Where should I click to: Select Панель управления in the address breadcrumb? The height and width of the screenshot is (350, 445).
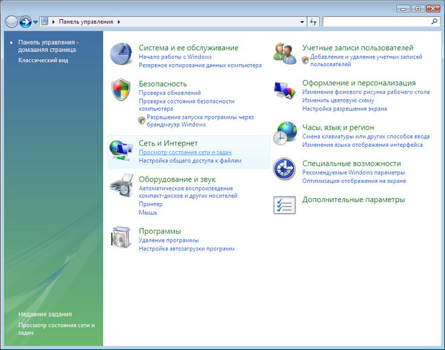tap(86, 22)
